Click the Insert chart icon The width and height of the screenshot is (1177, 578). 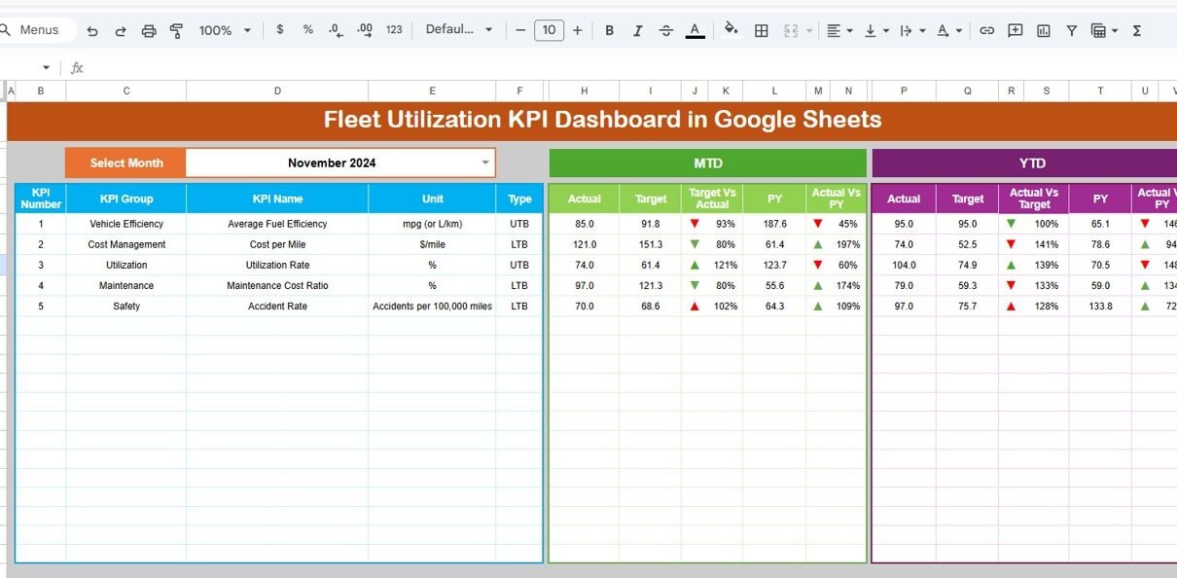click(x=1043, y=30)
